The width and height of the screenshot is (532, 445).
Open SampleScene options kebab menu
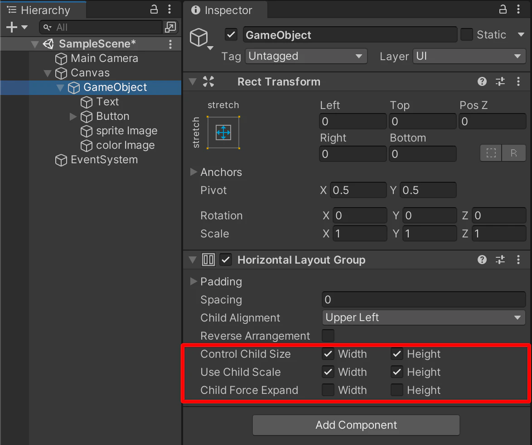tap(170, 44)
